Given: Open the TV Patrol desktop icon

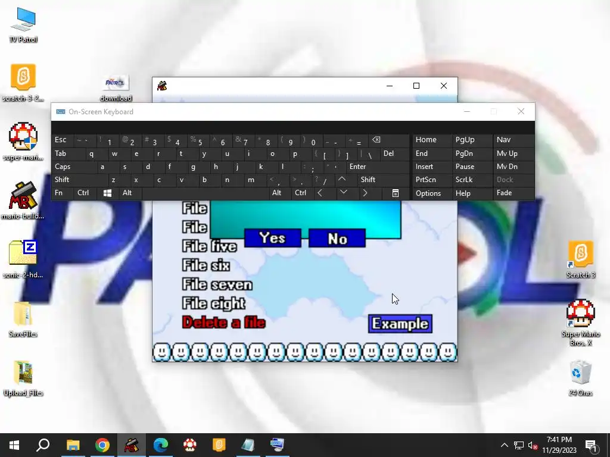Looking at the screenshot, I should click(23, 25).
